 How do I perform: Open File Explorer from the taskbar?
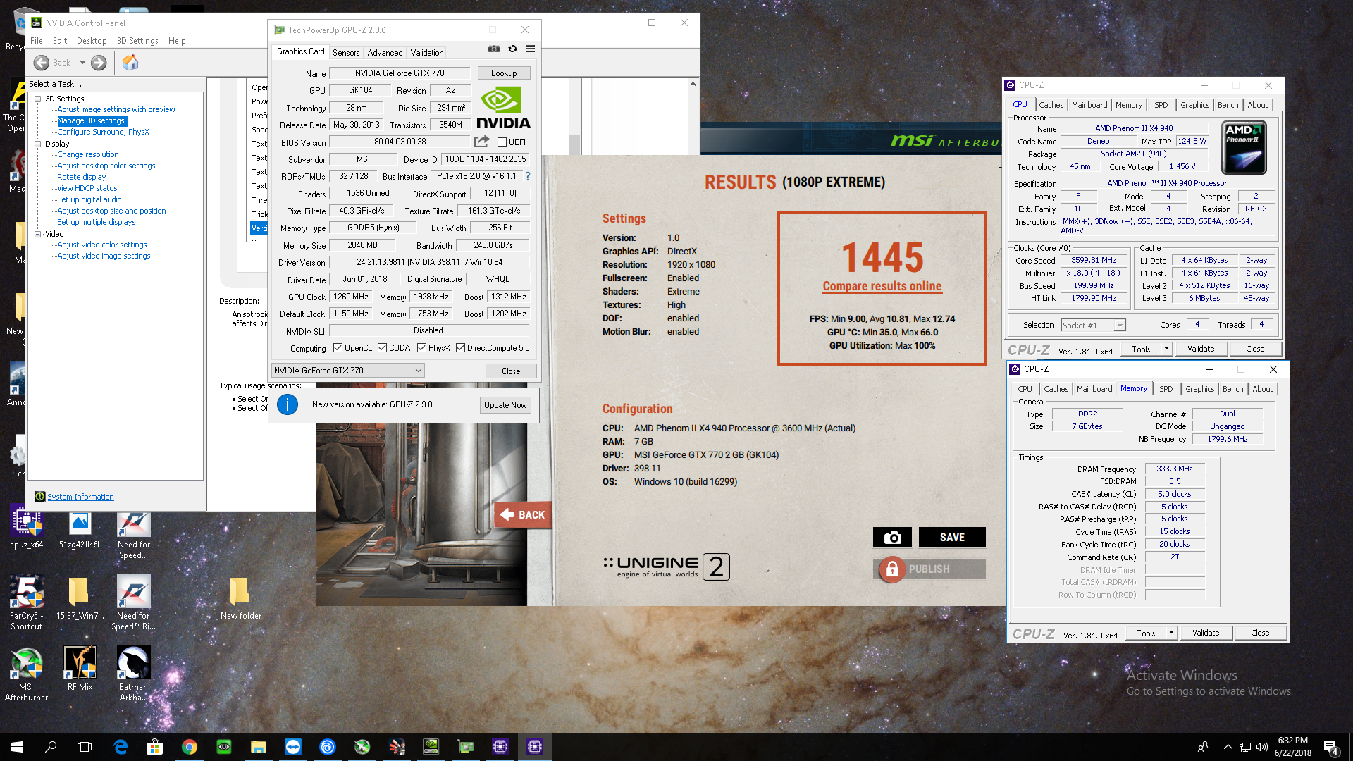258,747
